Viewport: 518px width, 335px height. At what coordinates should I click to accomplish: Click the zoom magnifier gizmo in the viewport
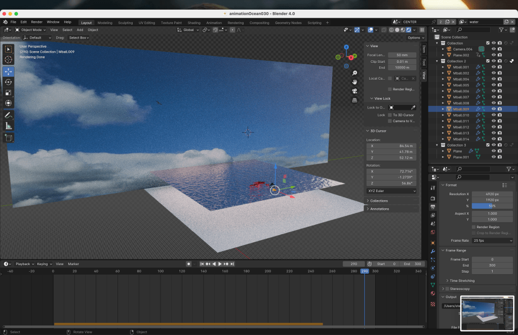pyautogui.click(x=355, y=73)
